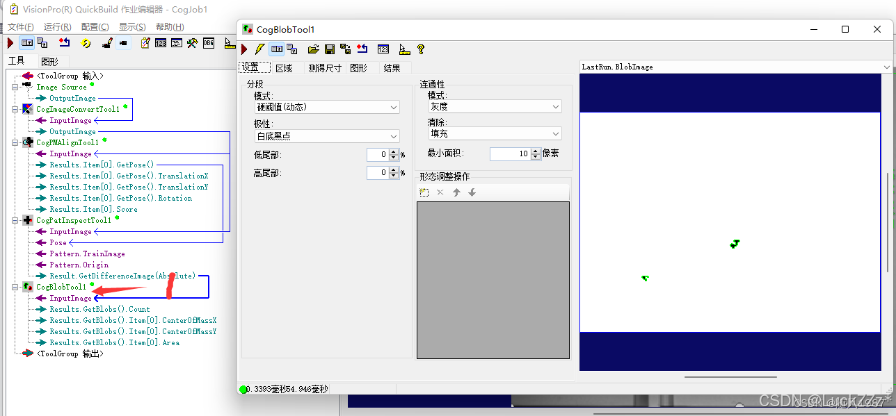Collapse the Image Source tree node

pos(15,87)
